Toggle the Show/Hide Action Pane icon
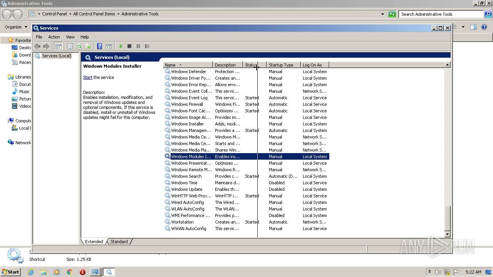The width and height of the screenshot is (493, 277). point(109,46)
